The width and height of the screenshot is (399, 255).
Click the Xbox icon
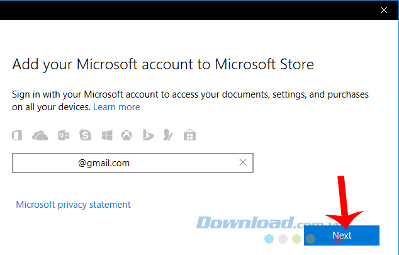[x=126, y=135]
